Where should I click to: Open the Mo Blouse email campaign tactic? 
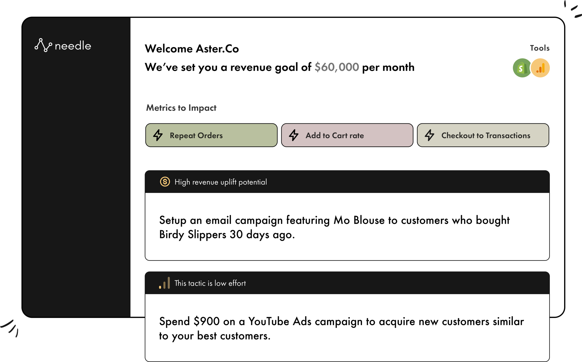pos(347,227)
